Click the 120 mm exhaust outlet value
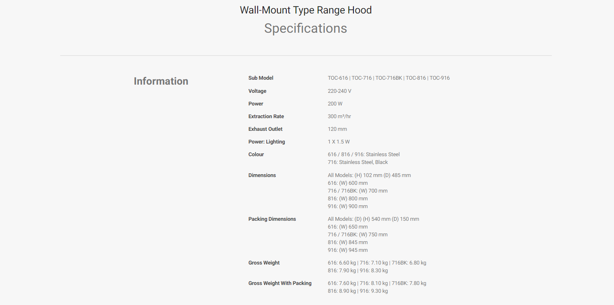The width and height of the screenshot is (614, 305). (x=337, y=129)
